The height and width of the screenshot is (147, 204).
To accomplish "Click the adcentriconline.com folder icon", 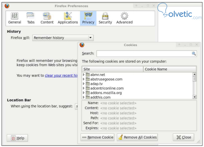I will click(88, 88).
